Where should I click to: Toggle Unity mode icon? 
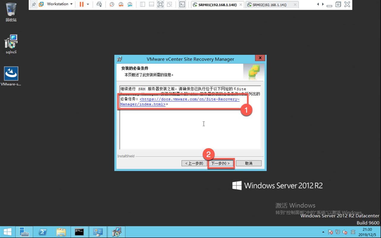pos(169,4)
